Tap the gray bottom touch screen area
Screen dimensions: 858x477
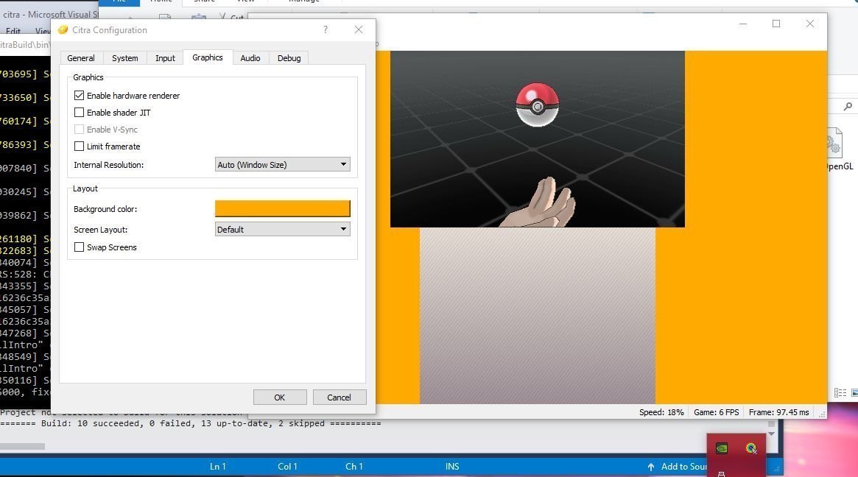pyautogui.click(x=538, y=316)
